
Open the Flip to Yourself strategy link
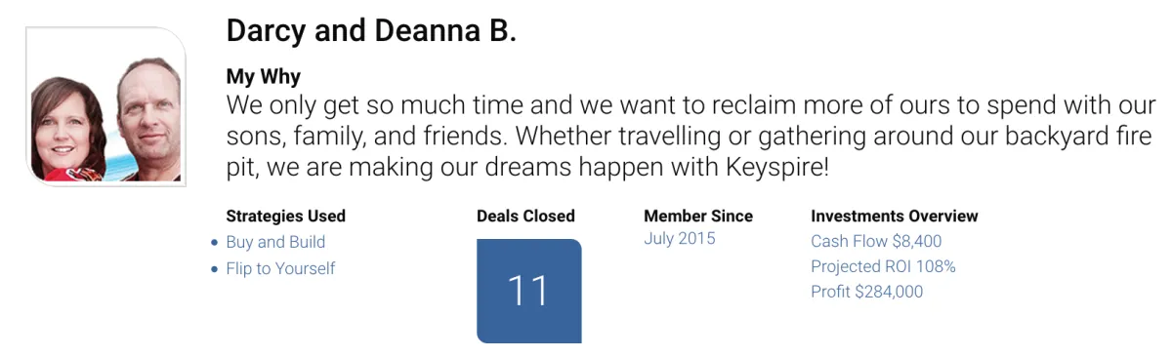point(280,268)
